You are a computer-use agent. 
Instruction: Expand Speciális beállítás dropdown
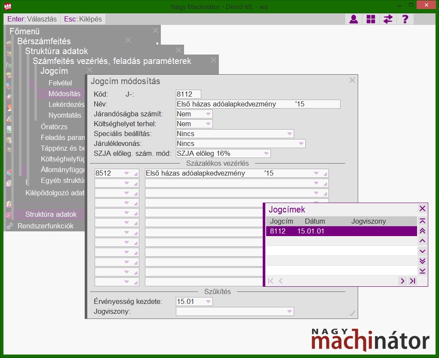point(289,134)
